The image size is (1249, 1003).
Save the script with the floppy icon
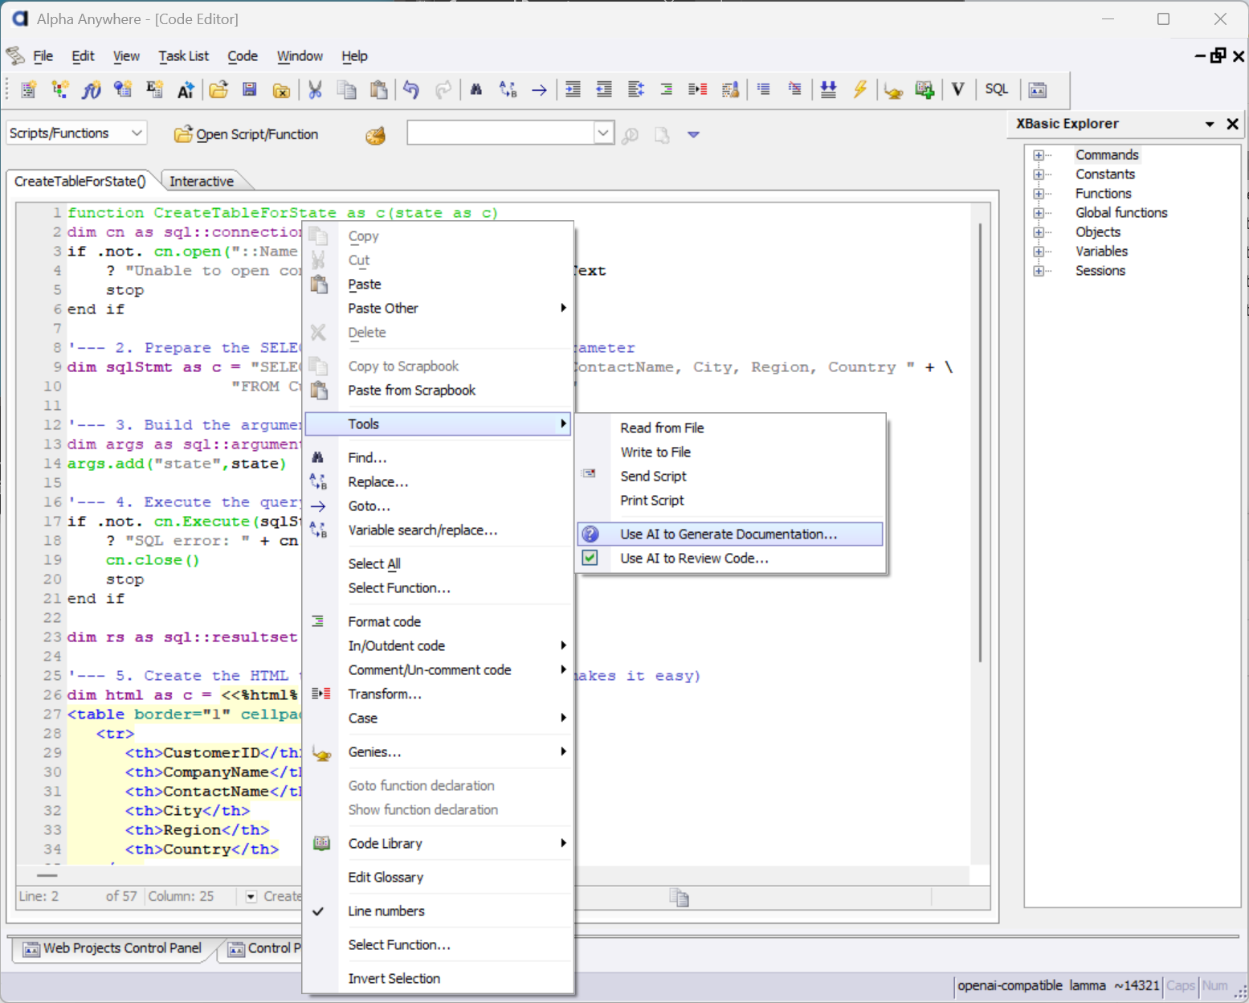tap(250, 89)
